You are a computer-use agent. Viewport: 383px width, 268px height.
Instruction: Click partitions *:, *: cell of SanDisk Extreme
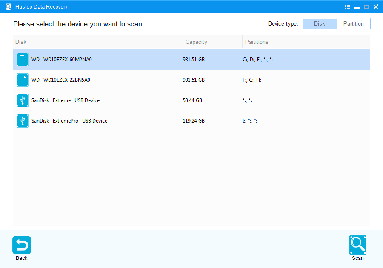pos(247,100)
